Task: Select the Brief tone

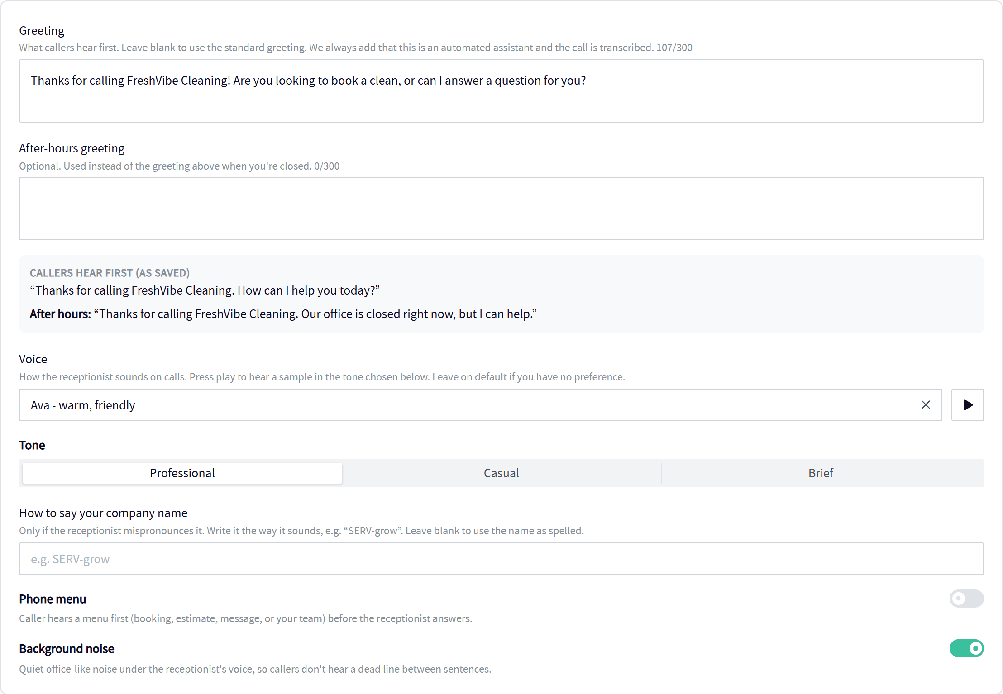Action: coord(821,473)
